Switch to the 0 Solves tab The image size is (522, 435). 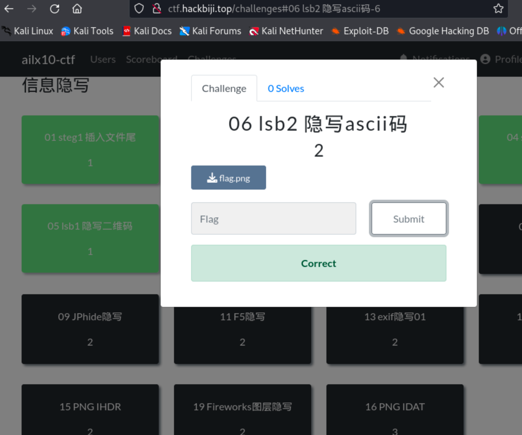tap(286, 88)
